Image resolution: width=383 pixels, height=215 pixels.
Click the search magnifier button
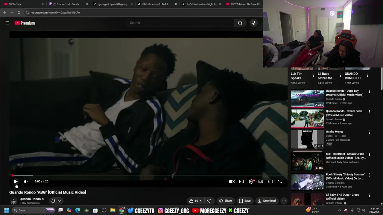240,23
